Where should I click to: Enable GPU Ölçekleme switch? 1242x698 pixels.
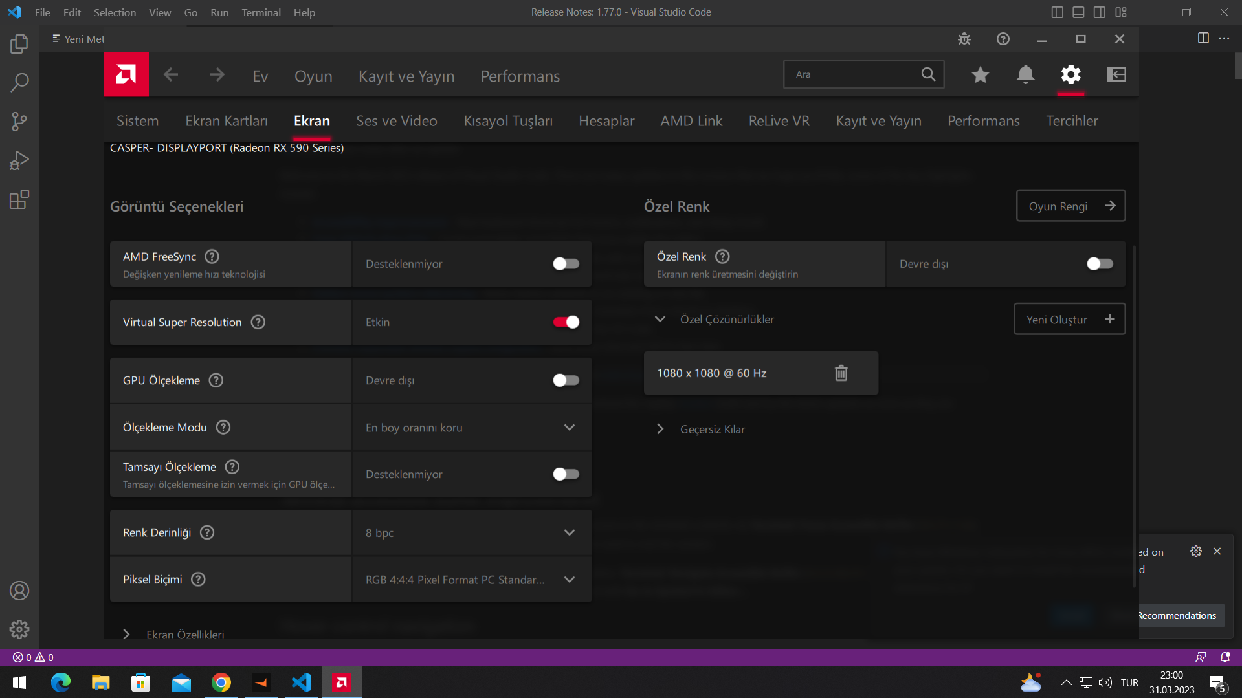pyautogui.click(x=566, y=380)
